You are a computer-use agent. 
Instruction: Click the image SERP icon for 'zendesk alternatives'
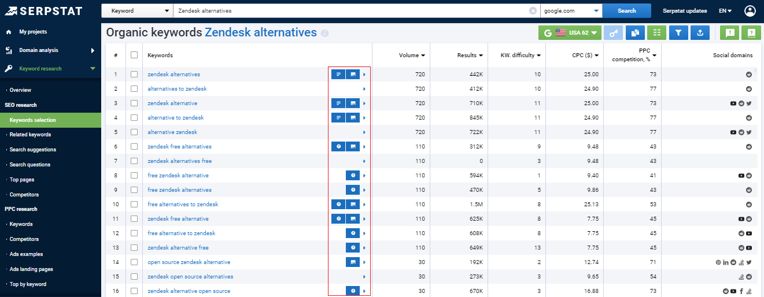pos(353,75)
